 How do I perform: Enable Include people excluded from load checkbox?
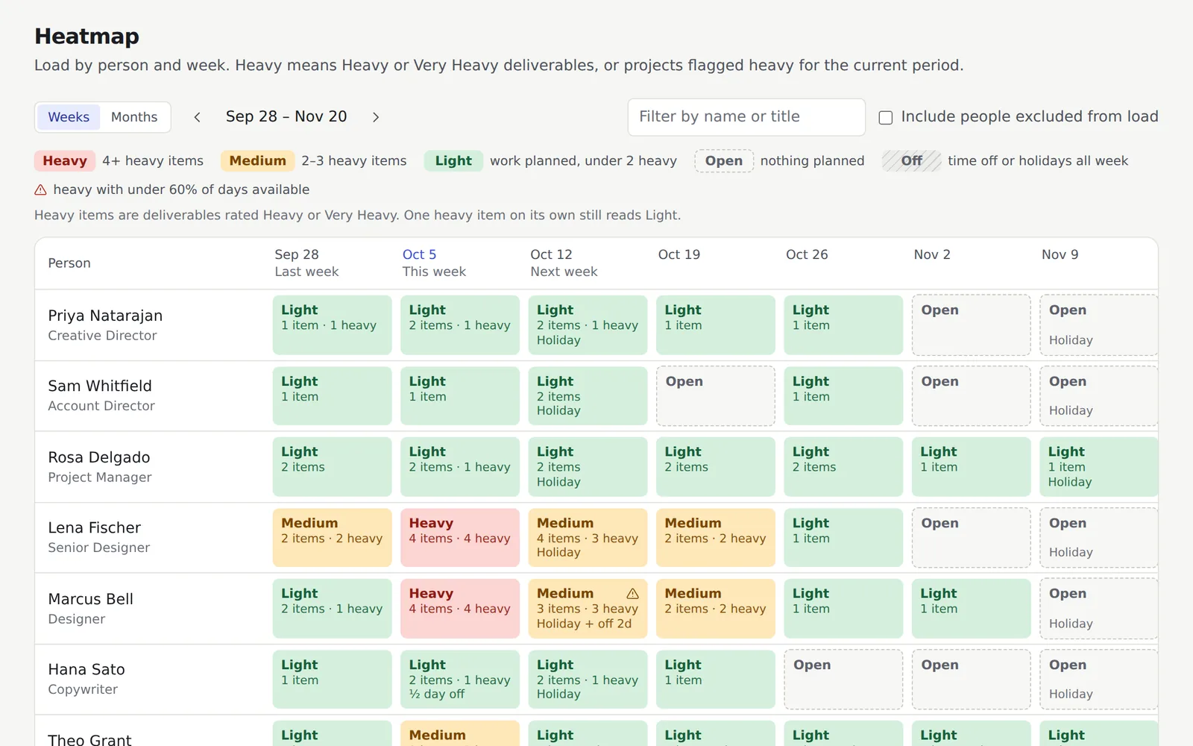coord(886,117)
